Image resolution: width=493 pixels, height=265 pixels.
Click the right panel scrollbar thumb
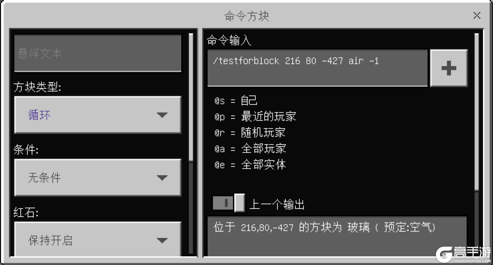pos(477,112)
